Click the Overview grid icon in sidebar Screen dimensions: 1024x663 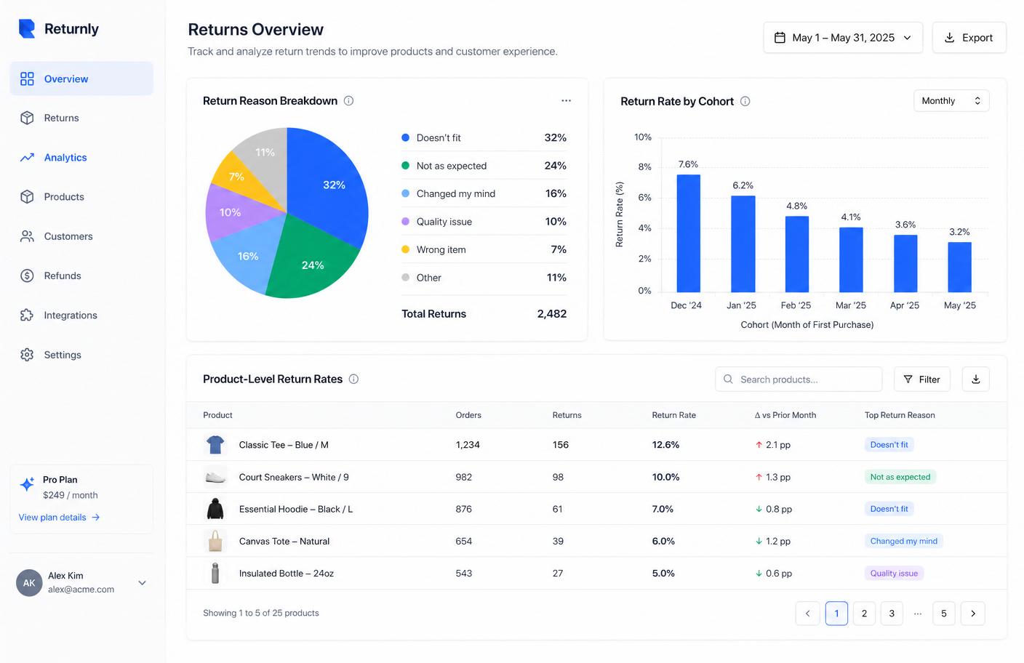click(27, 79)
